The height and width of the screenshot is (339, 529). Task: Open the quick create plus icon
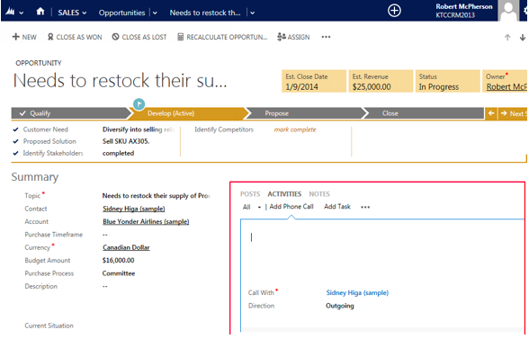coord(394,11)
